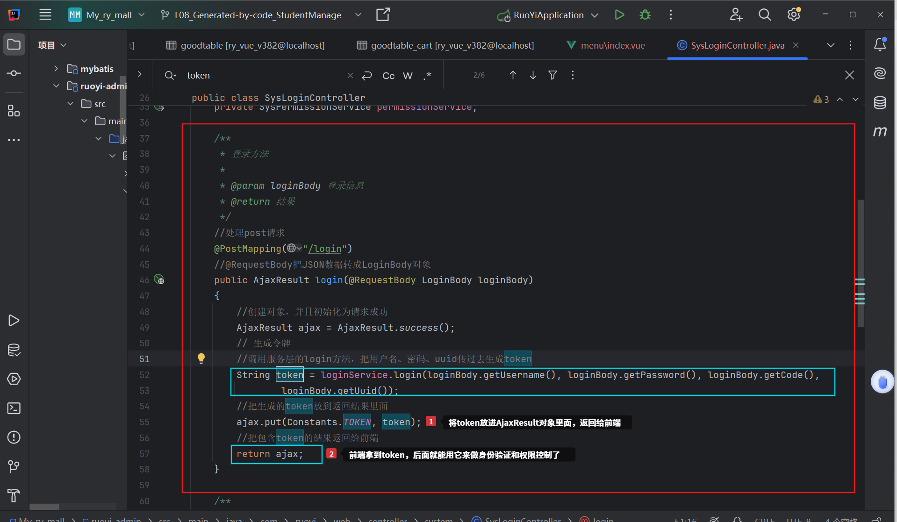Open the Services tool window

[14, 379]
